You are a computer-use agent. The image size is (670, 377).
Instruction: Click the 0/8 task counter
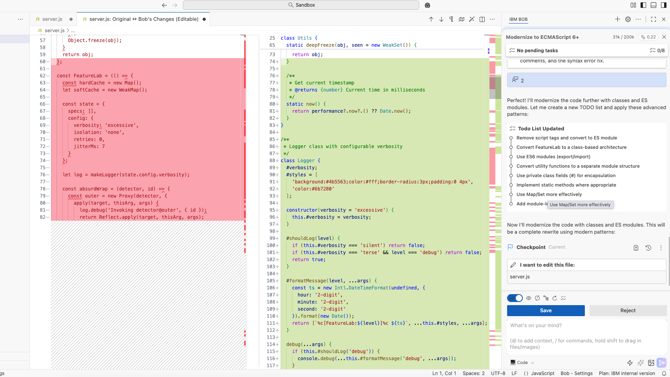click(657, 50)
